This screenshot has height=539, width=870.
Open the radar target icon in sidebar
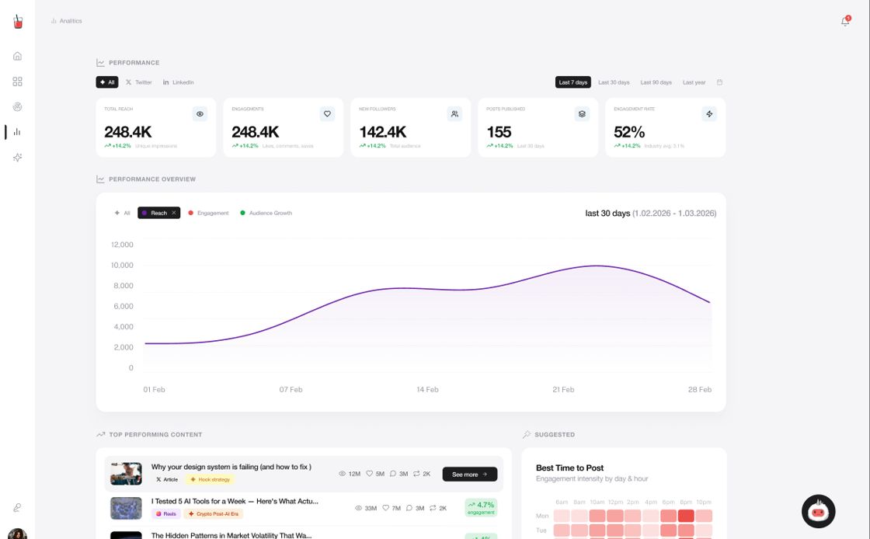click(x=17, y=107)
